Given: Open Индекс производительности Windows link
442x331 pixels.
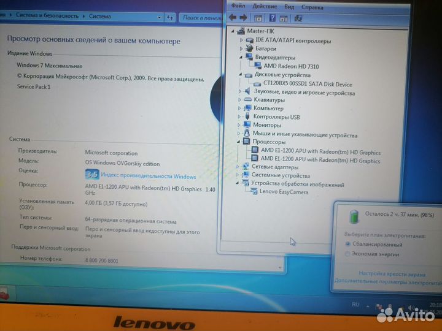Looking at the screenshot, I should (149, 176).
